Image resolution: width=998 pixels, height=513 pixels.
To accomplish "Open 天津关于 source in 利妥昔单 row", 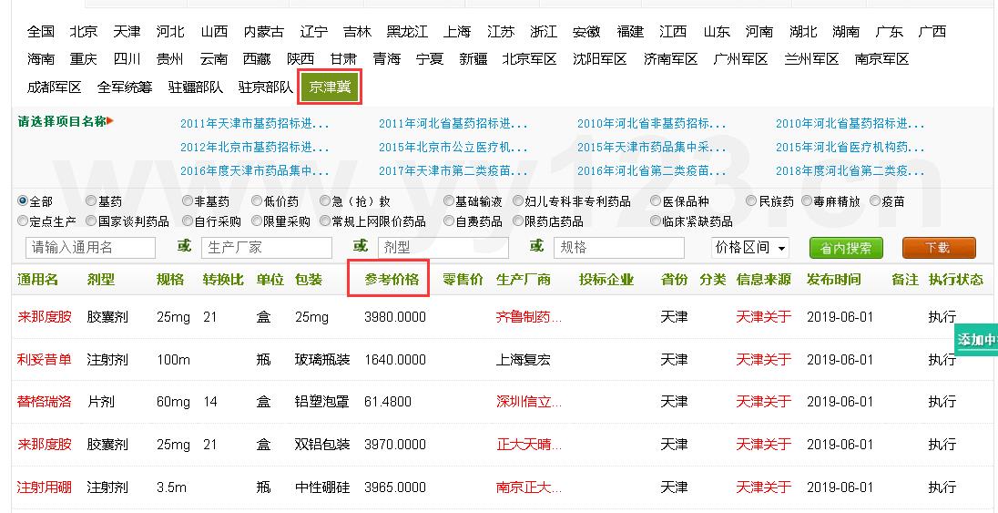I will point(764,359).
